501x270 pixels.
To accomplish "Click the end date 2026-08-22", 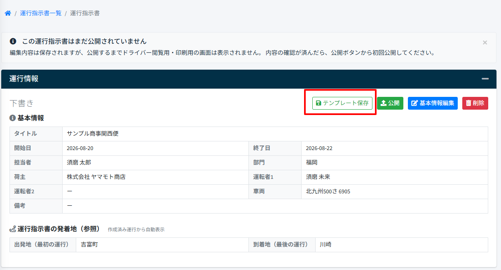I will click(x=319, y=148).
